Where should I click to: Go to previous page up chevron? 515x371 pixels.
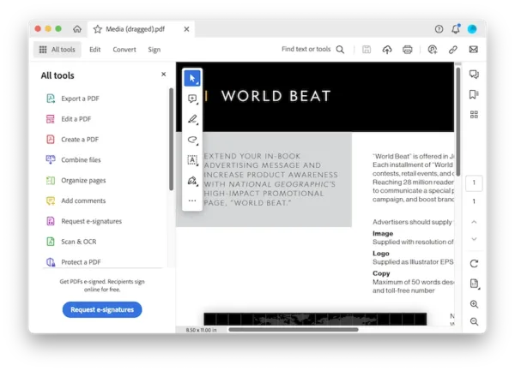click(474, 222)
